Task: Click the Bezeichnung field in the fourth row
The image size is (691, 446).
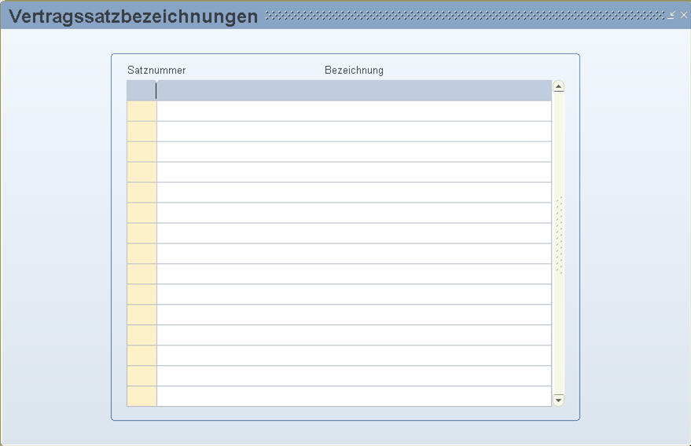Action: coord(354,152)
